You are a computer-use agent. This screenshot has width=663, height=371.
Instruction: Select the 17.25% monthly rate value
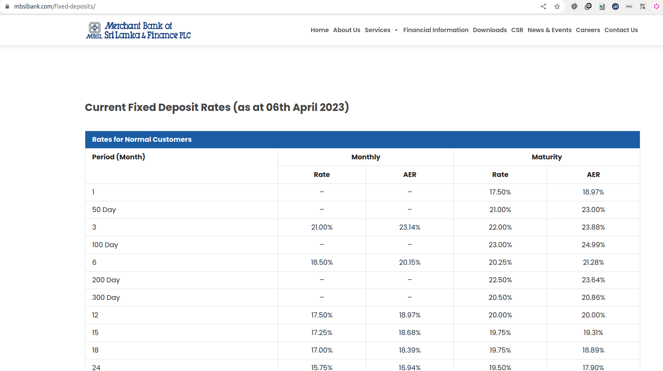322,333
